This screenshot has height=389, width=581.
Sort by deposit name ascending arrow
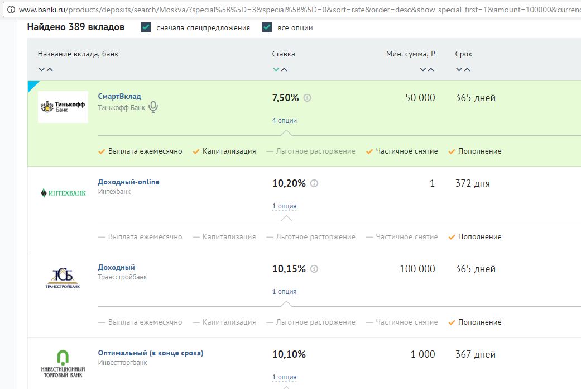[50, 69]
